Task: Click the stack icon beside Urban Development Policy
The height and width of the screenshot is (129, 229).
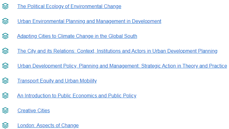Action: coord(5,66)
